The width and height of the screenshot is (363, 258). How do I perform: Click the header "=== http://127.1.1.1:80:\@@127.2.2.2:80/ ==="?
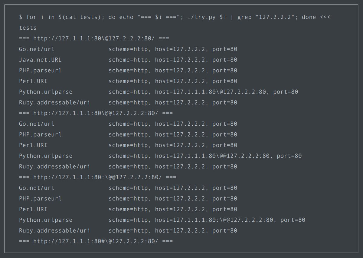pyautogui.click(x=98, y=177)
